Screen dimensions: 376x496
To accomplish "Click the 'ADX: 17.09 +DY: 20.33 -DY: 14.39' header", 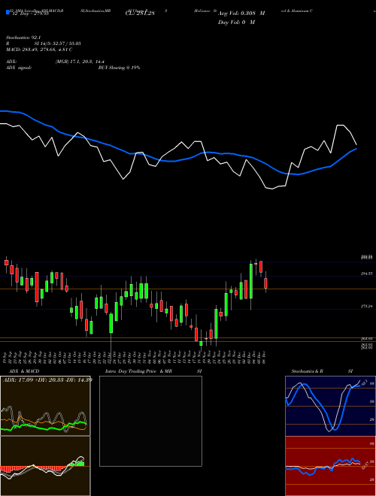I will point(47,380).
